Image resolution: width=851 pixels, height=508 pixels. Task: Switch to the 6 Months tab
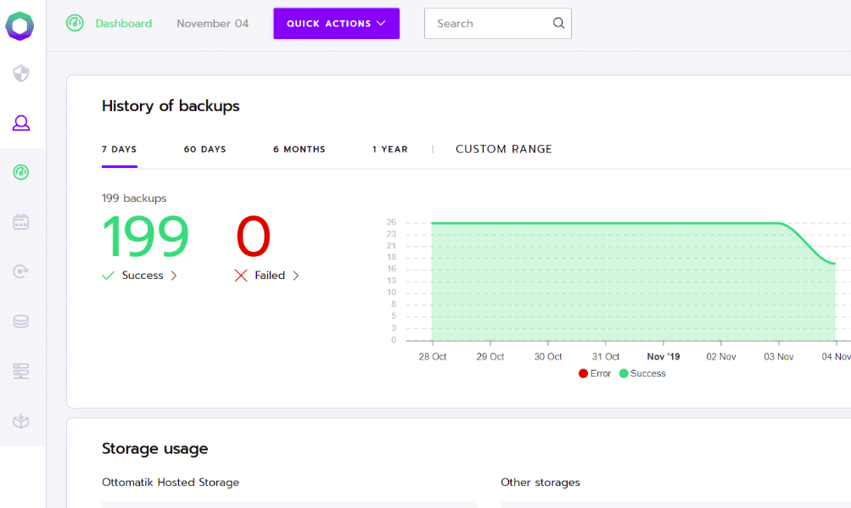point(299,149)
